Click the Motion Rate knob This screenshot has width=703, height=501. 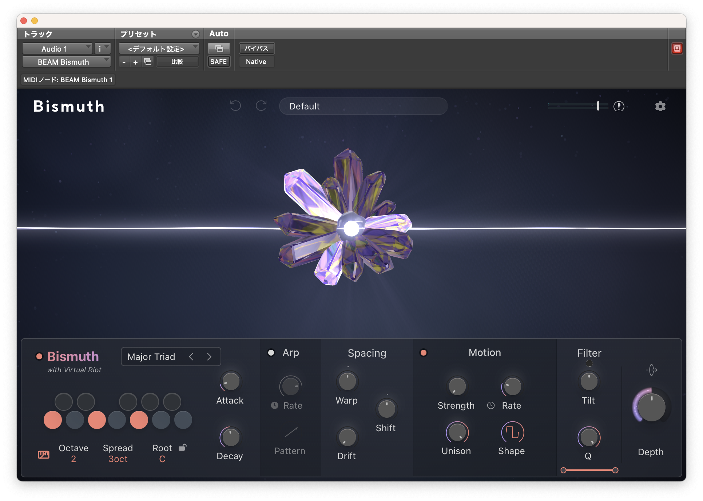(512, 386)
